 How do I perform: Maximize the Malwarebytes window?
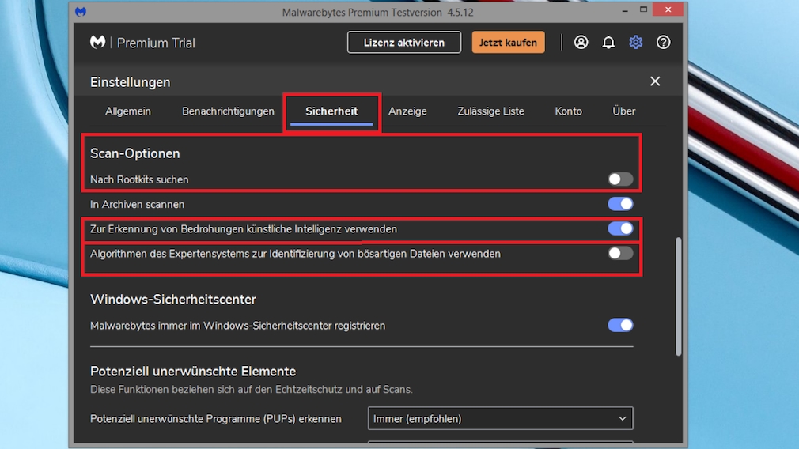[644, 10]
